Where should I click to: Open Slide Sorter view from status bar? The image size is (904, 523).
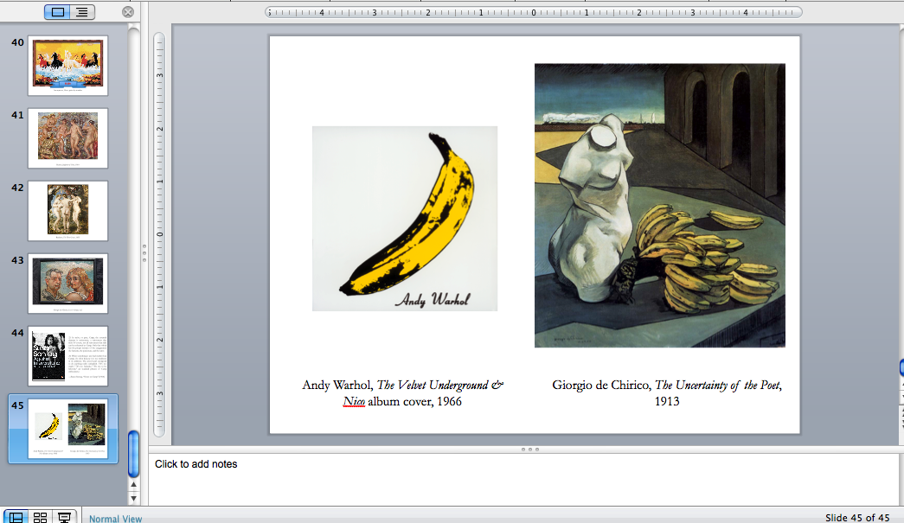coord(40,517)
